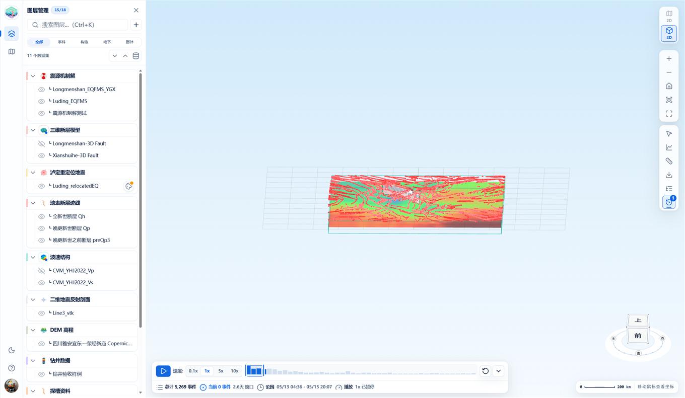685x398 pixels.
Task: Toggle visibility of CVM_YHJ2022_Vp layer
Action: (42, 271)
